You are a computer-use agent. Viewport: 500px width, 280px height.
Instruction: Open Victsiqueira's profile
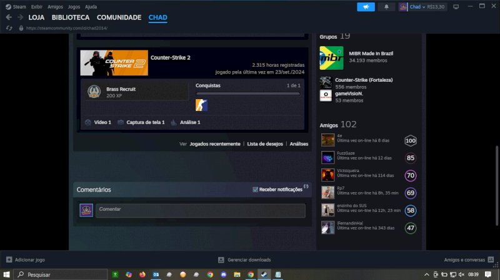(348, 171)
